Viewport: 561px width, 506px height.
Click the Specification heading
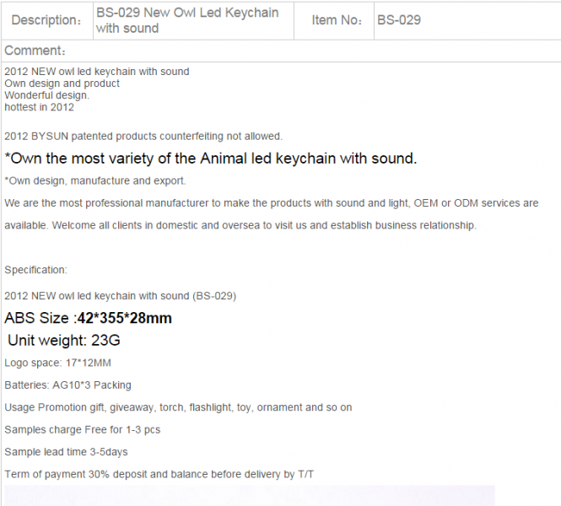pyautogui.click(x=35, y=270)
